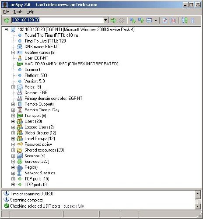Screen dimensions: 203x219
Task: Expand the Users (29) node
Action: (13, 121)
